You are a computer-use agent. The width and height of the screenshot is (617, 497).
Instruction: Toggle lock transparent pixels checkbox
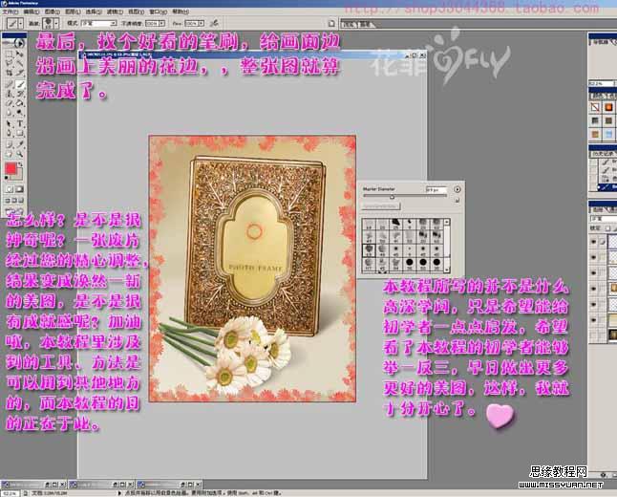[607, 228]
